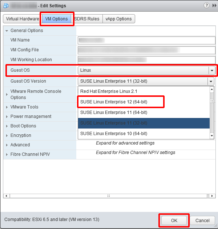Click the horizontal scrollbar thumb
The image size is (218, 229).
point(108,196)
